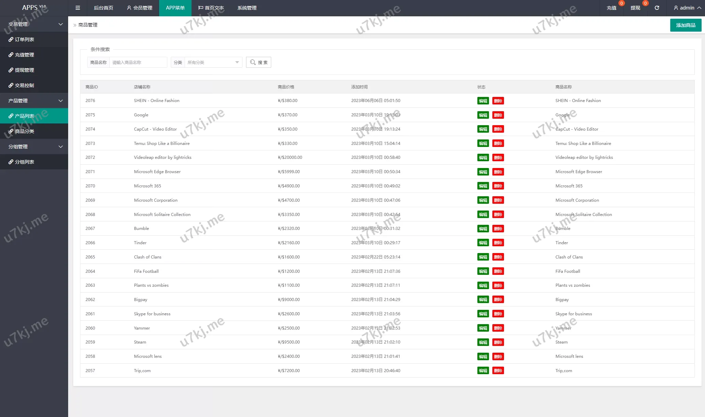Open 订单列表 link icon in sidebar

(11, 39)
